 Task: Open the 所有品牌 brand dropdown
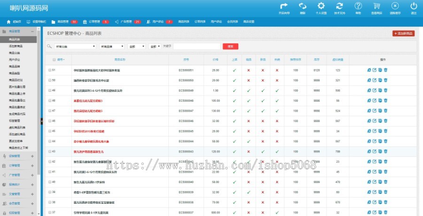(112, 47)
